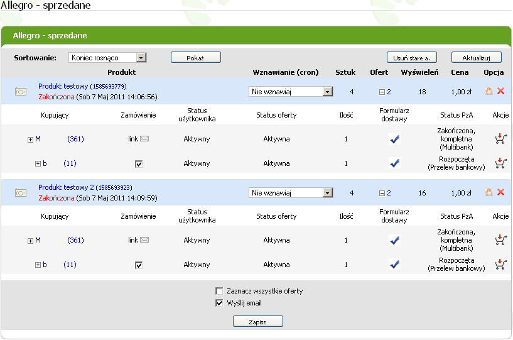
Task: Click views count 18 in first product row
Action: [423, 92]
